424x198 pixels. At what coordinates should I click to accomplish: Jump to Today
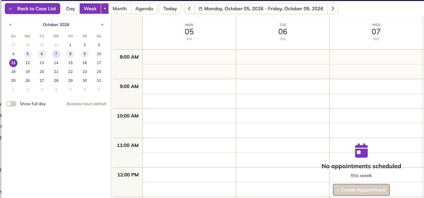tap(170, 9)
